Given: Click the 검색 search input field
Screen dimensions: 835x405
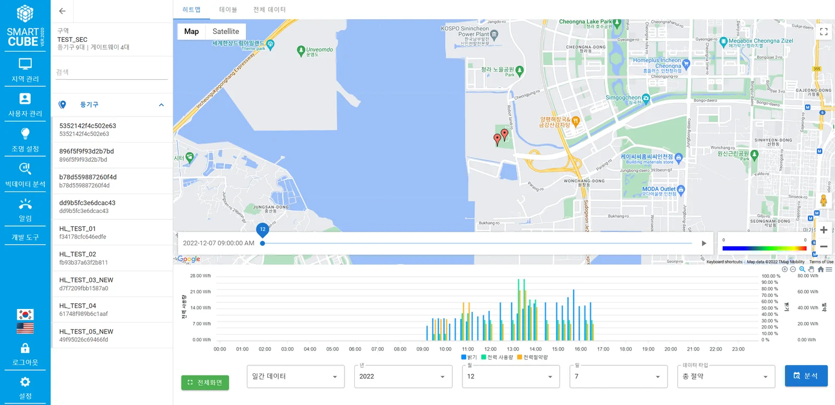Looking at the screenshot, I should pos(112,72).
